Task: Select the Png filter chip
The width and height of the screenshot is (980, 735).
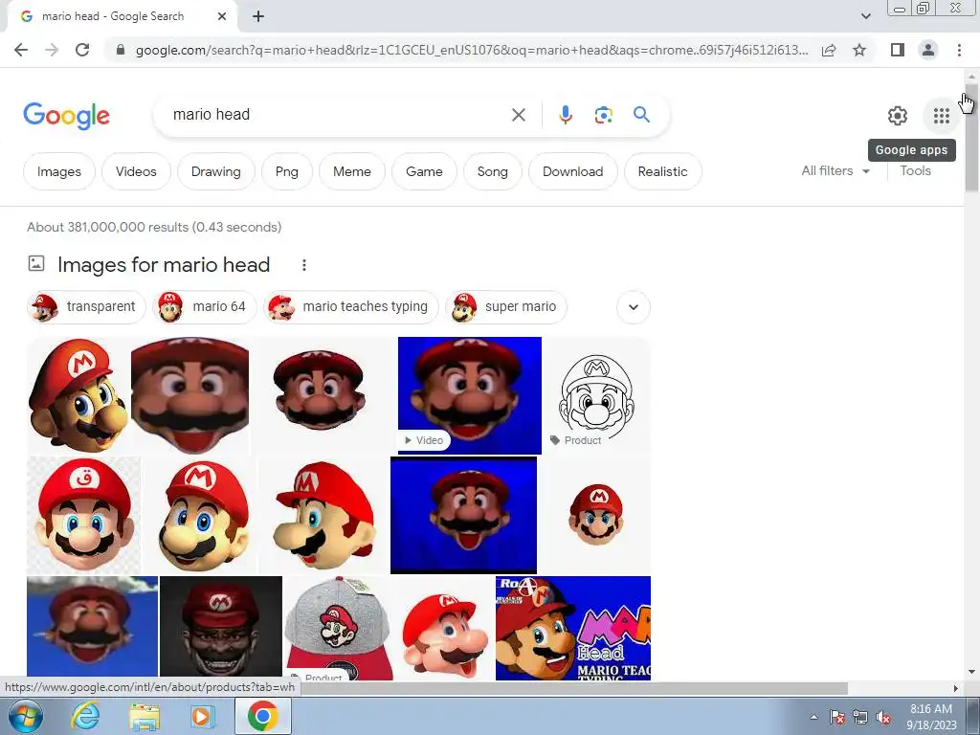Action: (x=287, y=171)
